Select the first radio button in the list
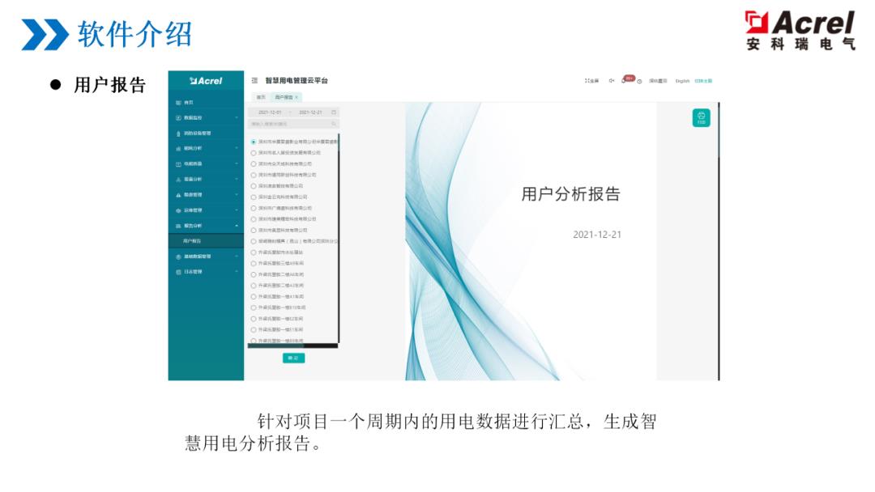Viewport: 875px width, 492px height. click(x=254, y=142)
